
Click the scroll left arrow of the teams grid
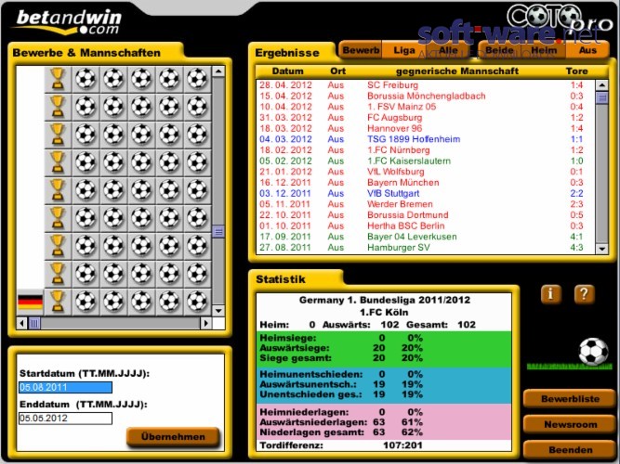(21, 324)
